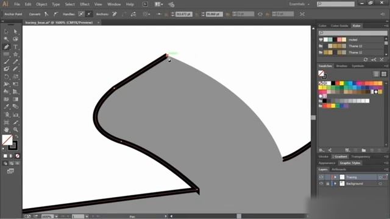390x219 pixels.
Task: Set fill mode to Color
Action: click(x=5, y=156)
